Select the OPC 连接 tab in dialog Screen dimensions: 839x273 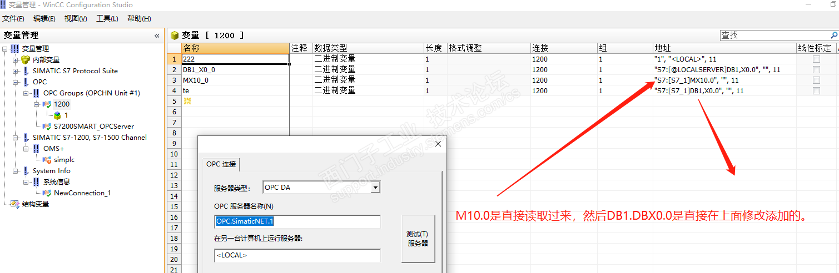click(x=221, y=164)
